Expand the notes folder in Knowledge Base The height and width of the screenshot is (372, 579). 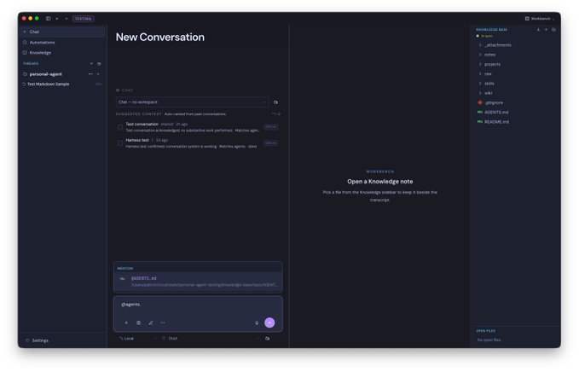[489, 55]
